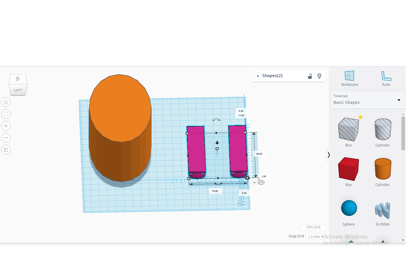Click the LEFT face of the view cube
The width and height of the screenshot is (407, 254).
pos(18,90)
